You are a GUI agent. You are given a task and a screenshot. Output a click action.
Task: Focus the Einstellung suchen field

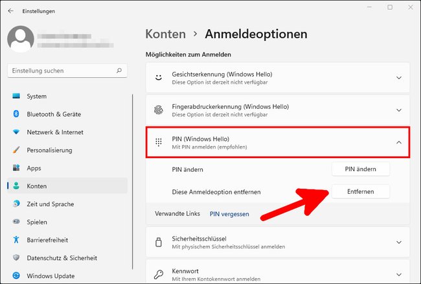pyautogui.click(x=67, y=71)
